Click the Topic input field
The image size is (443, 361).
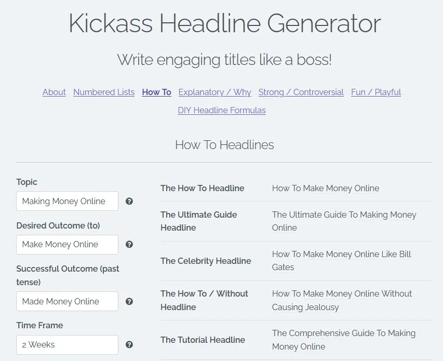pos(67,201)
